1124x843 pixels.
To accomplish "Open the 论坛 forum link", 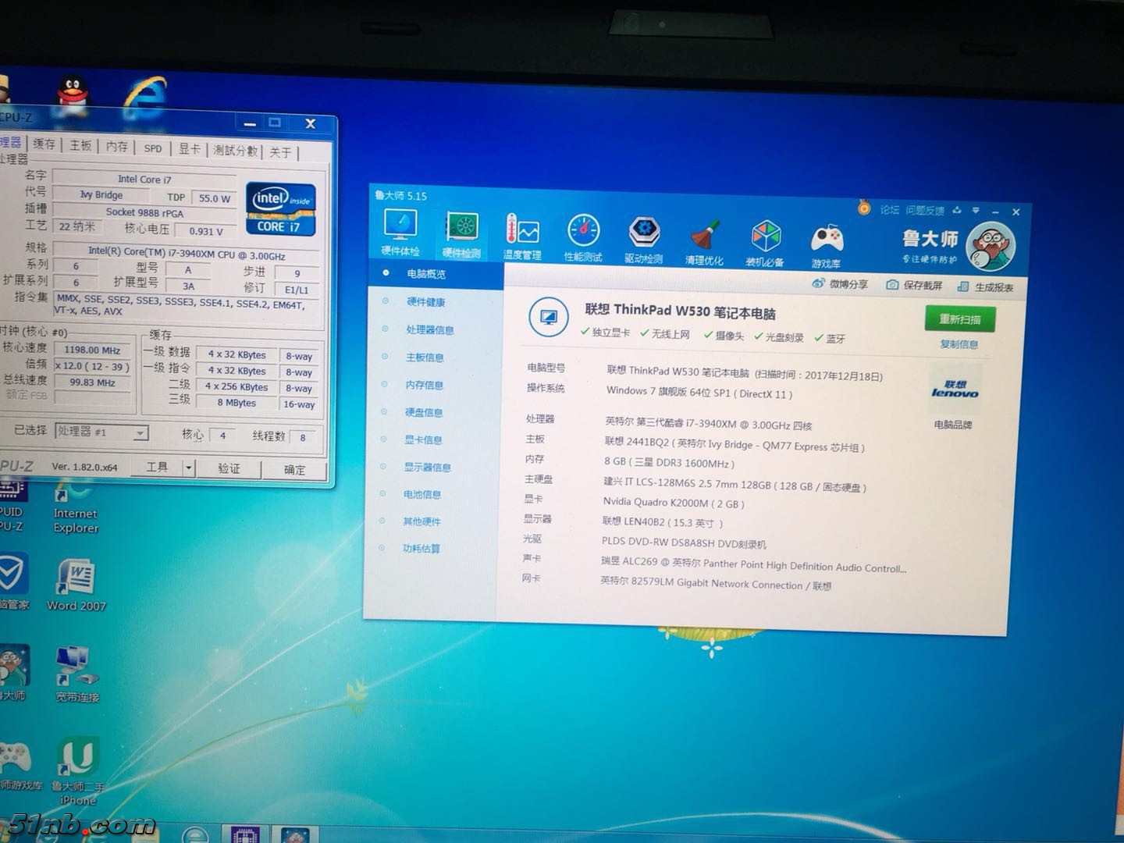I will (x=890, y=209).
